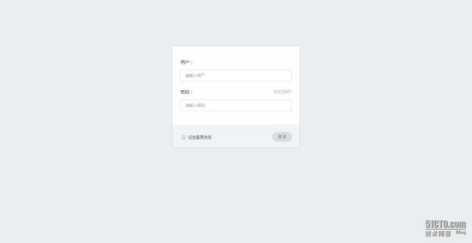This screenshot has width=472, height=243.
Task: Click white gap between password field and footer
Action: click(236, 118)
